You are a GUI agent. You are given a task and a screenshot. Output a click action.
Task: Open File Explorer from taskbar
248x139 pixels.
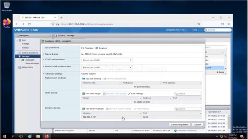coord(38,136)
